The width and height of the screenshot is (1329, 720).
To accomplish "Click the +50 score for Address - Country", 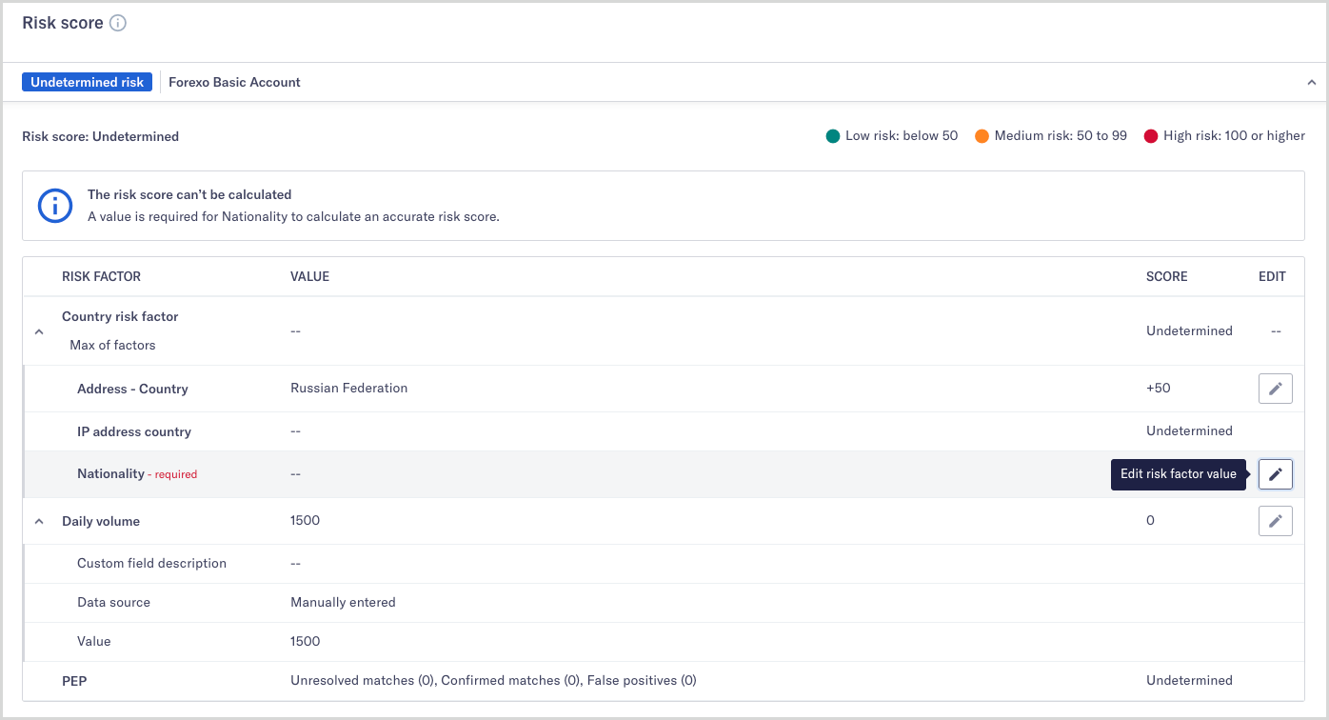I will pyautogui.click(x=1160, y=388).
